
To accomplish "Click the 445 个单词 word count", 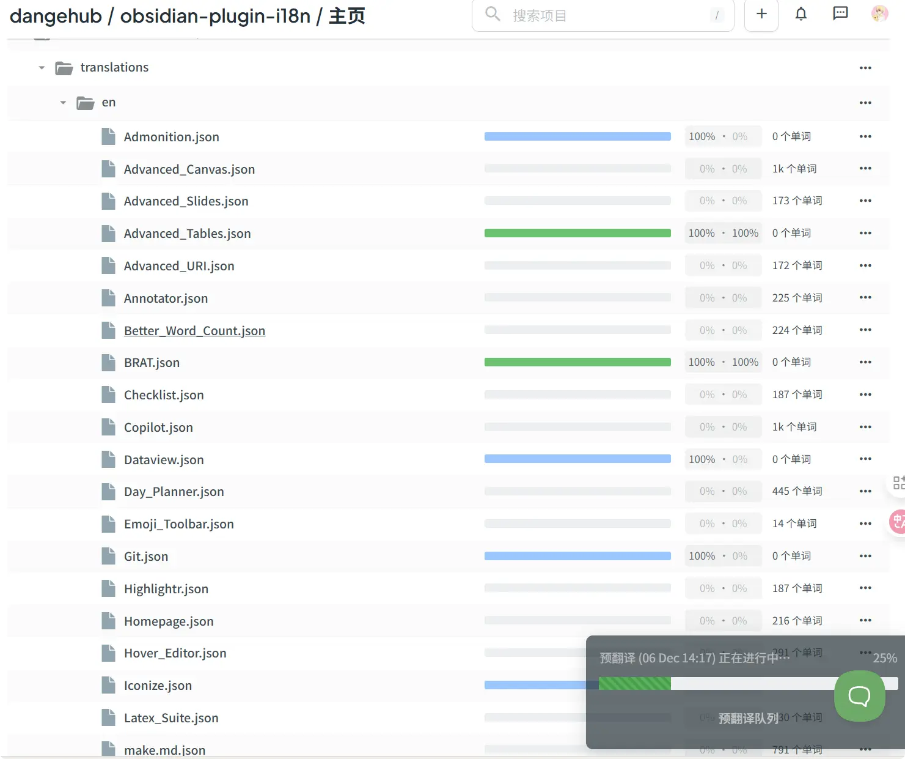I will pos(797,491).
